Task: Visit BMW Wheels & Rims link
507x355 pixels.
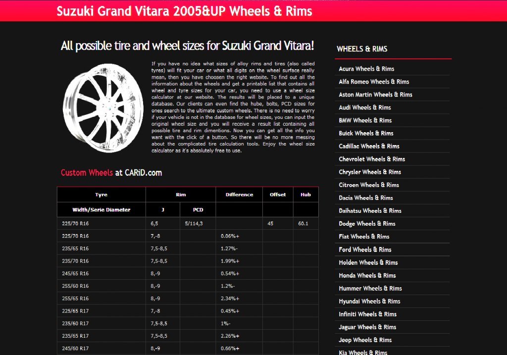Action: coord(365,120)
